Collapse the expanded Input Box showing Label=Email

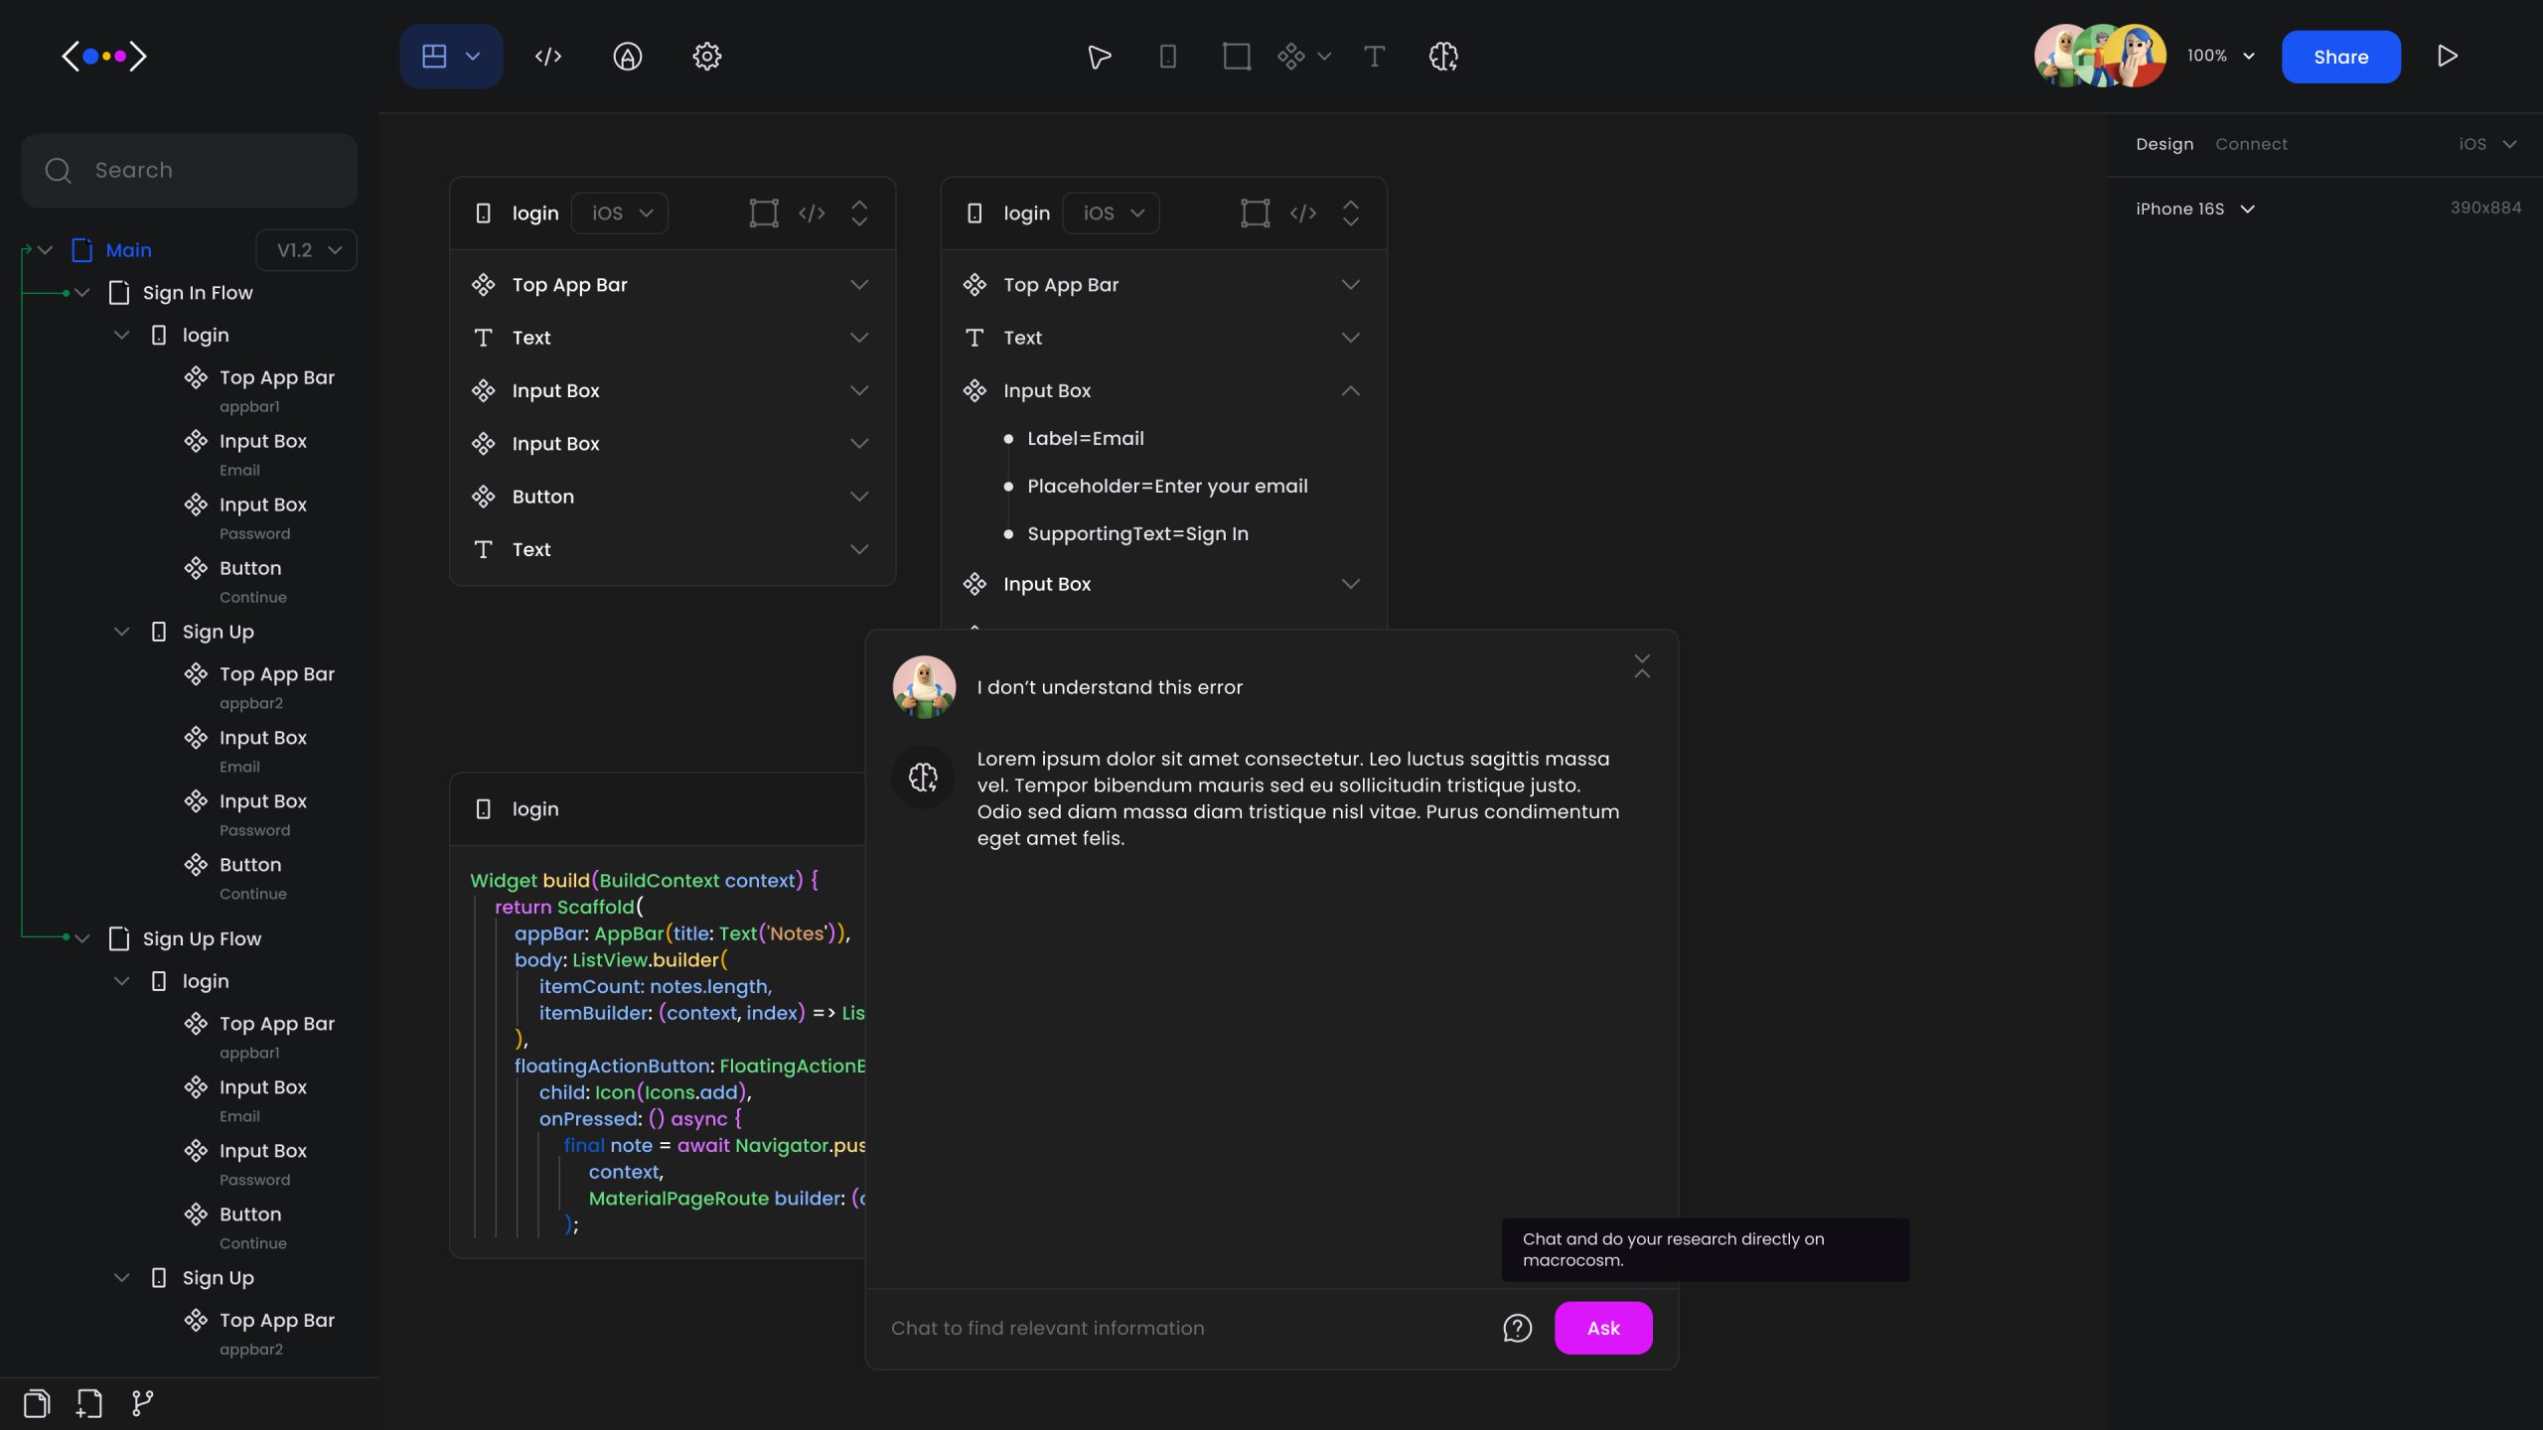click(1351, 390)
